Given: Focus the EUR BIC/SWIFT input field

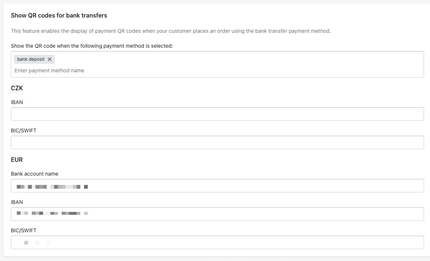Looking at the screenshot, I should (x=217, y=242).
